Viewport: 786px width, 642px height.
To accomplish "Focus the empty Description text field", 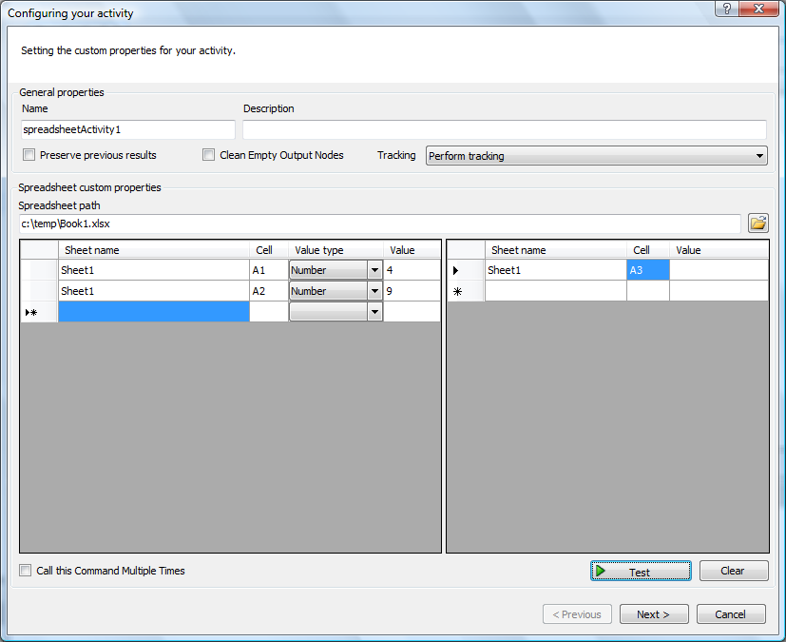I will point(504,129).
